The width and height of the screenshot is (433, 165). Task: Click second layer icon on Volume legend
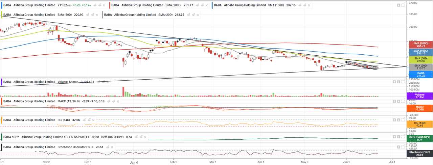tap(103, 82)
